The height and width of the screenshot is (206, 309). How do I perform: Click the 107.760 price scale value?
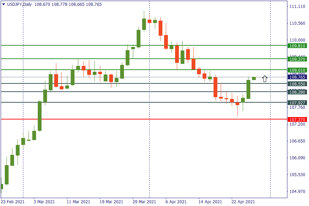tap(297, 107)
